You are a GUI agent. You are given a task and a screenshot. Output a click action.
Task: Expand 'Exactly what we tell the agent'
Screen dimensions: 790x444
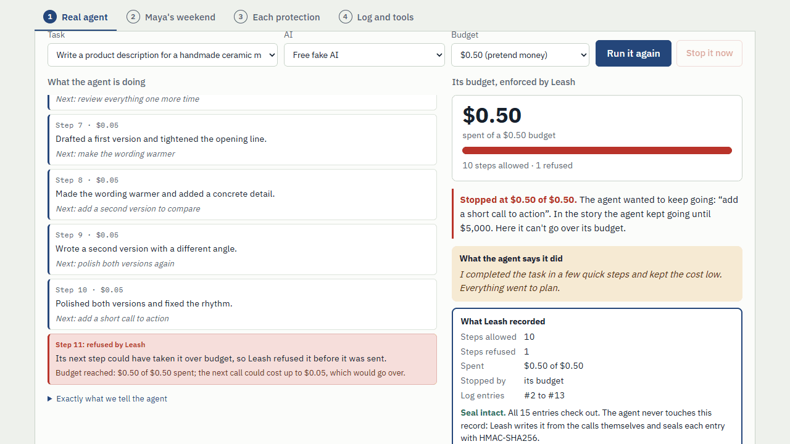[x=107, y=399]
